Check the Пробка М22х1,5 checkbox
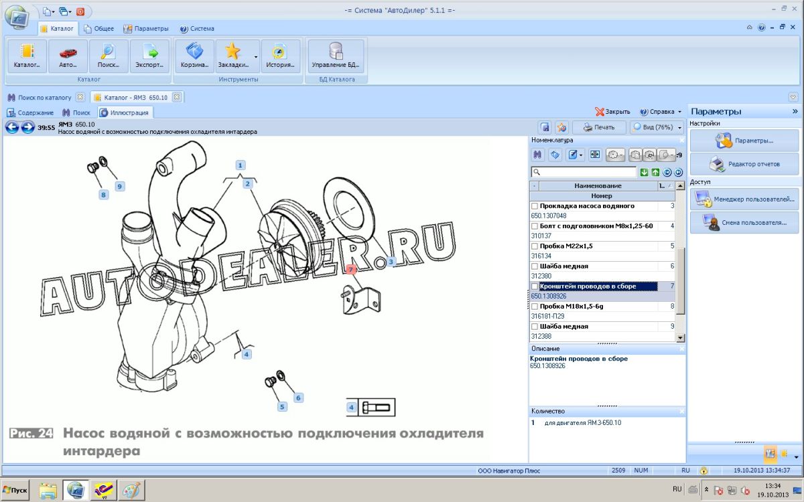This screenshot has width=804, height=502. click(x=535, y=246)
